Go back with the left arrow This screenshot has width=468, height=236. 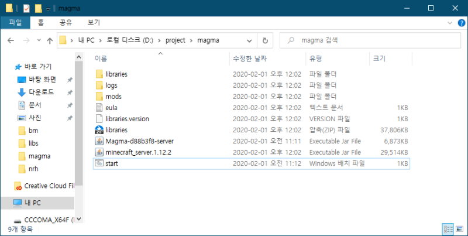[x=11, y=40]
